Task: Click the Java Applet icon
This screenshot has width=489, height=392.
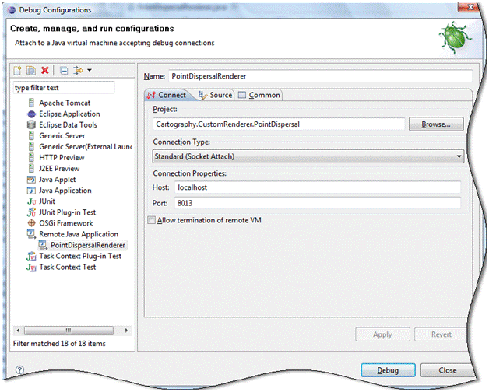Action: (x=31, y=180)
